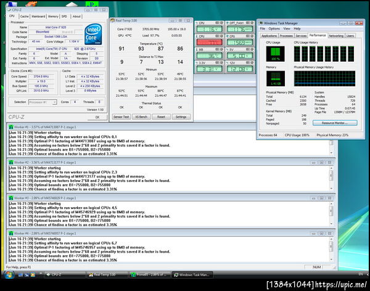370x291 pixels.
Task: Click Show Desktop quick launch icon
Action: pyautogui.click(x=20, y=275)
